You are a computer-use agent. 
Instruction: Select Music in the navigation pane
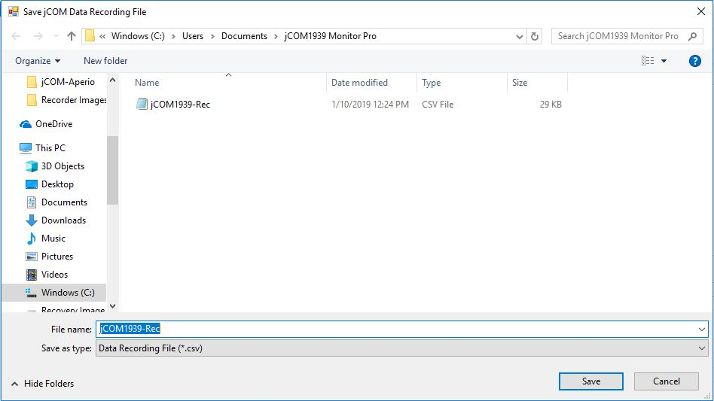[x=53, y=238]
